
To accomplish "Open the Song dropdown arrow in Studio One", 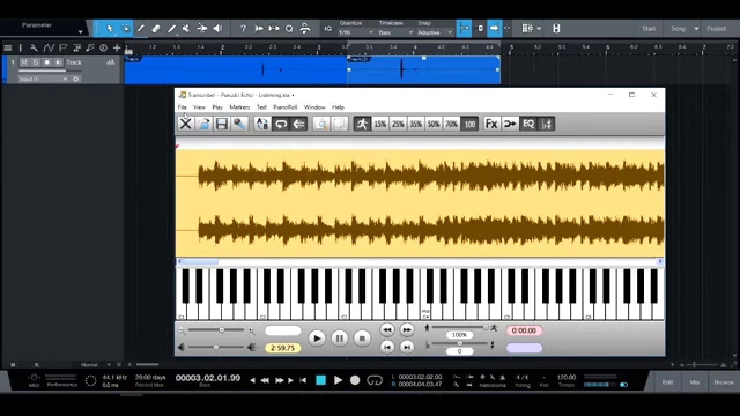I will pos(696,28).
